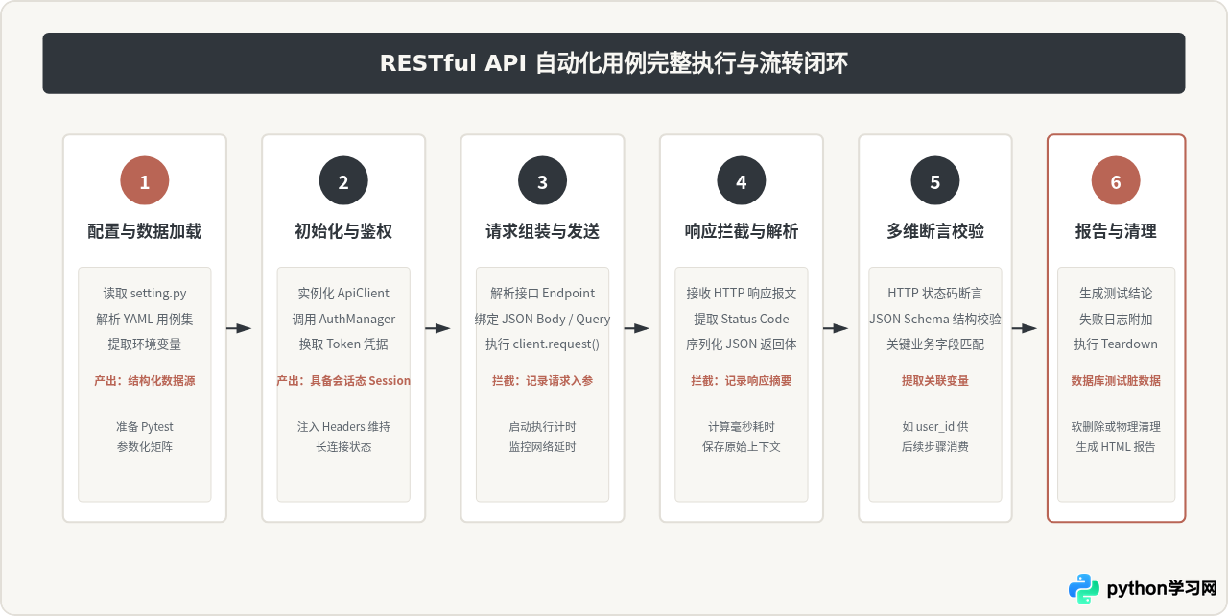Click the red text "提取关联变量"

[x=935, y=381]
